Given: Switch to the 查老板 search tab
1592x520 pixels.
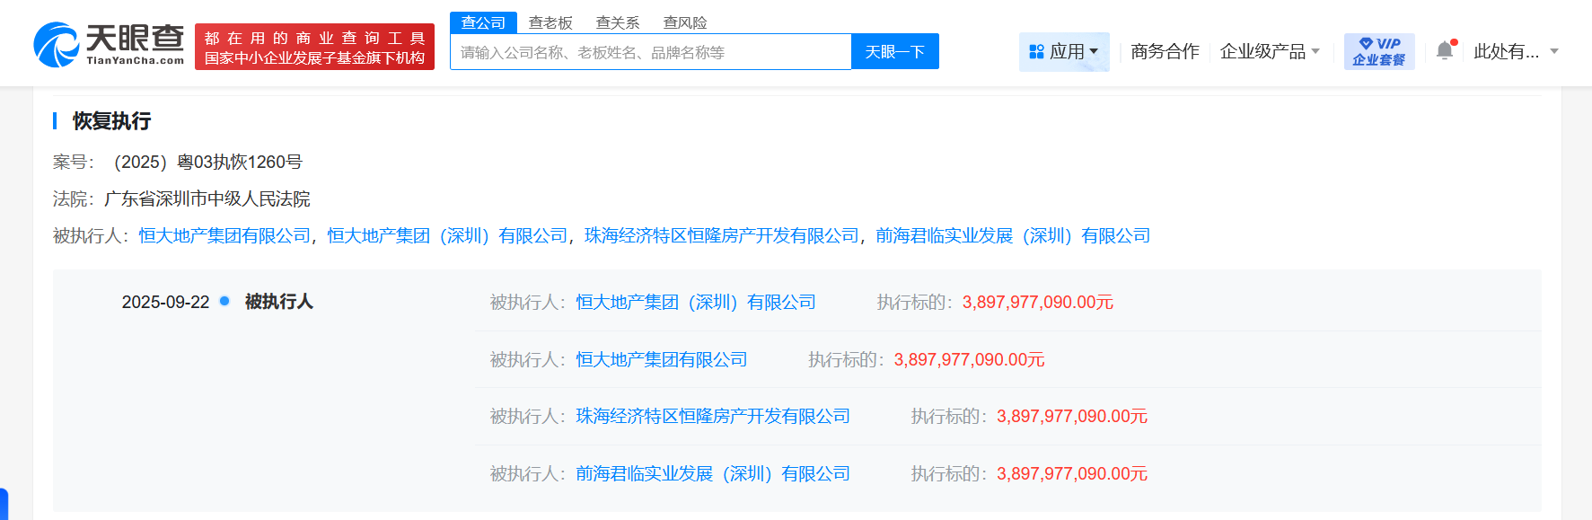Looking at the screenshot, I should 550,22.
